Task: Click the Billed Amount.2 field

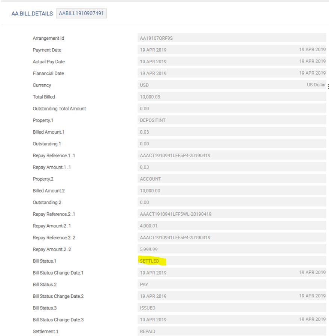Action: tap(232, 191)
